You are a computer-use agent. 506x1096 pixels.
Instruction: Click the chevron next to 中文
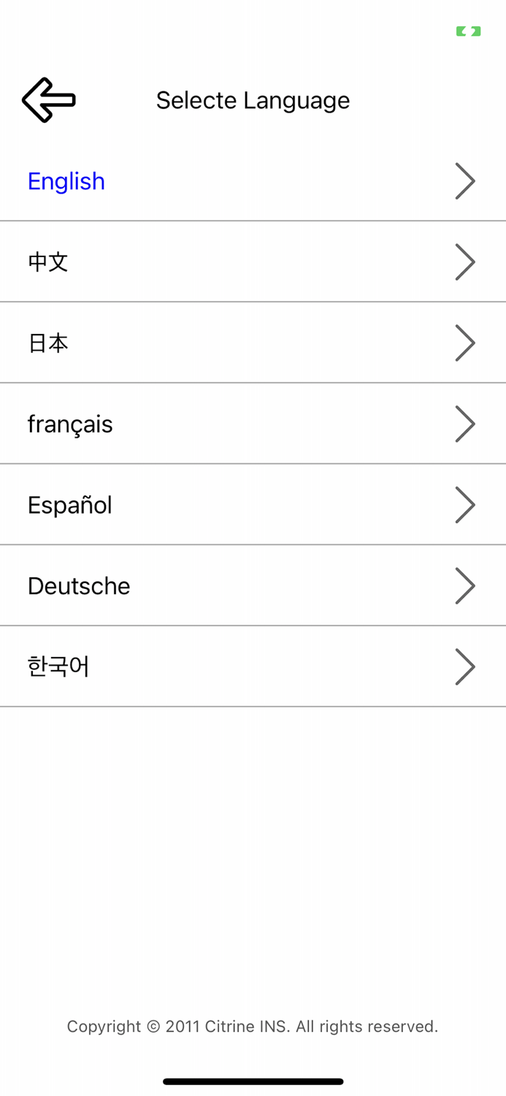(465, 262)
